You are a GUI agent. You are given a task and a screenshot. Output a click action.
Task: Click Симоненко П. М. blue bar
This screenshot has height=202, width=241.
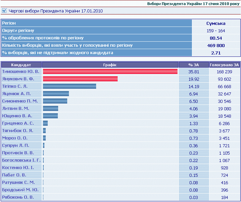[x=55, y=101]
